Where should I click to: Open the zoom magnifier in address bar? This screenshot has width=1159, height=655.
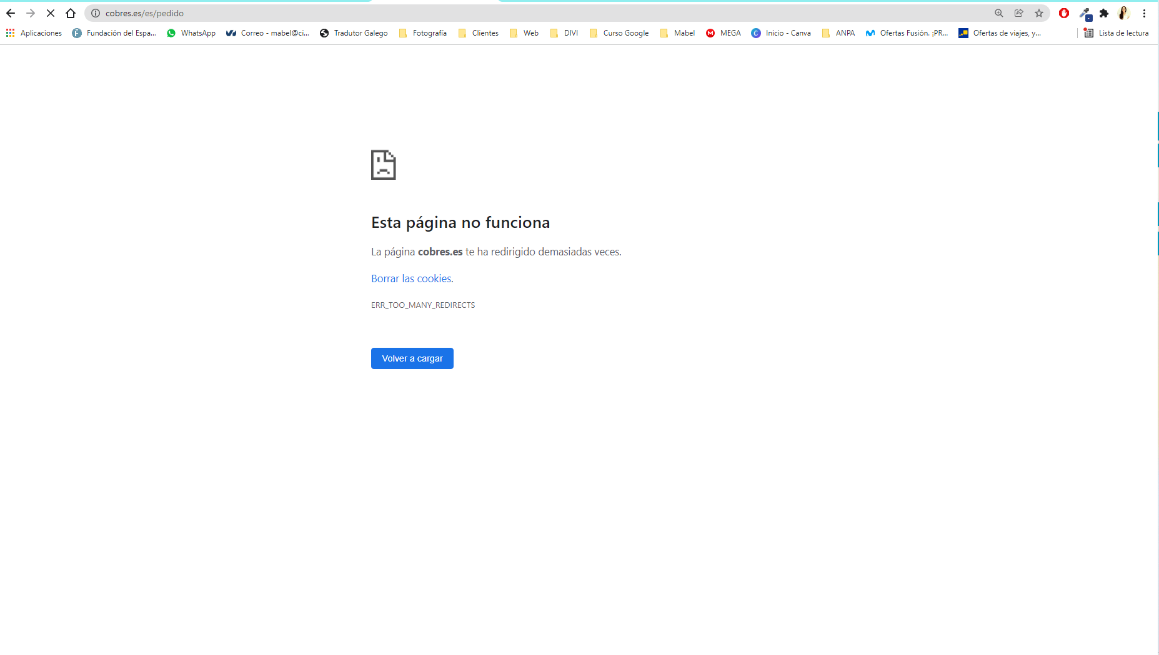coord(999,13)
